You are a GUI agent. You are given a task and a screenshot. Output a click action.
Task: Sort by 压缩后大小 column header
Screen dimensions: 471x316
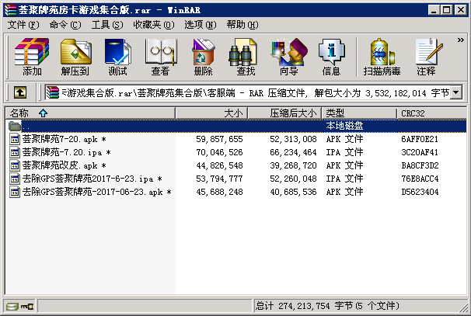[x=292, y=113]
